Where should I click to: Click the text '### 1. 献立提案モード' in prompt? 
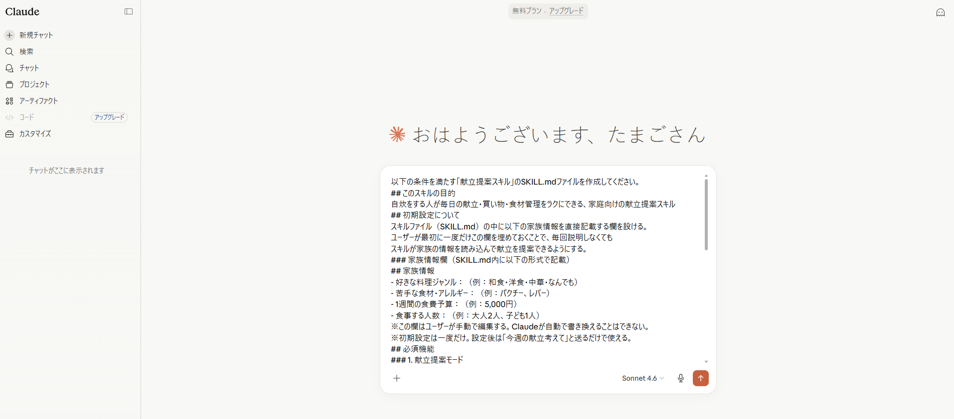click(x=427, y=360)
